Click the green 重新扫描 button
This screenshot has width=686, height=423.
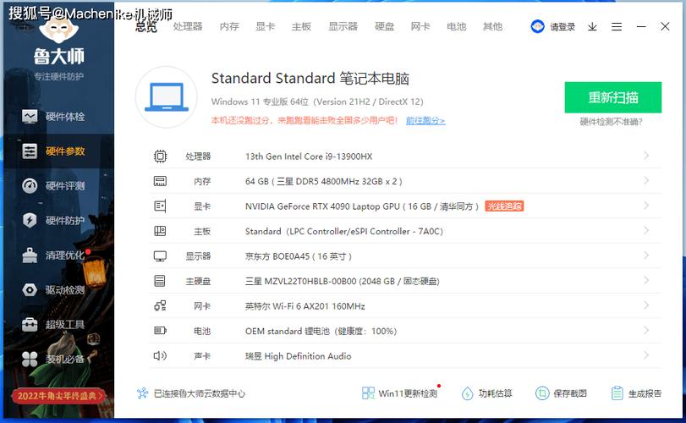(613, 97)
